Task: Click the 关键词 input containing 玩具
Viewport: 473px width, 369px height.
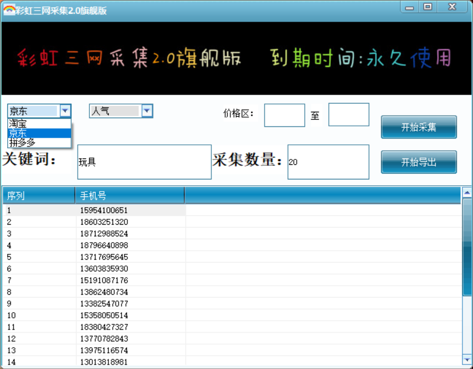Action: click(144, 161)
